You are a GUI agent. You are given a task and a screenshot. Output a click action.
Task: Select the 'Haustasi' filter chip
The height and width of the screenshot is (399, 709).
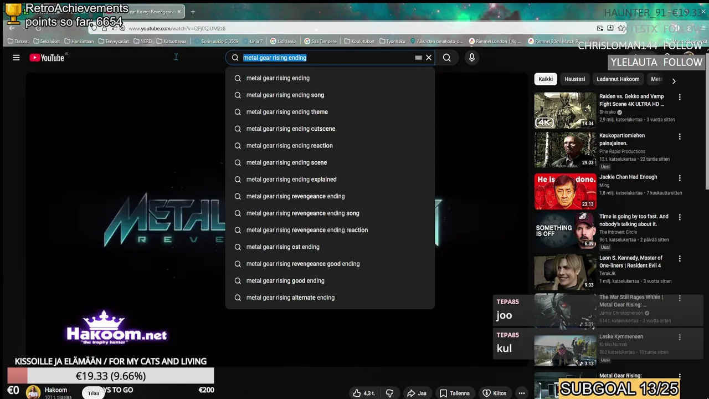tap(574, 79)
